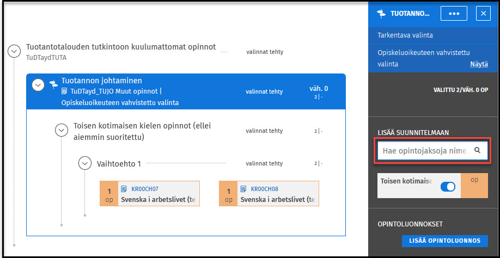Collapse the Tuotannon johtaminen section
This screenshot has width=500, height=258.
tap(38, 84)
